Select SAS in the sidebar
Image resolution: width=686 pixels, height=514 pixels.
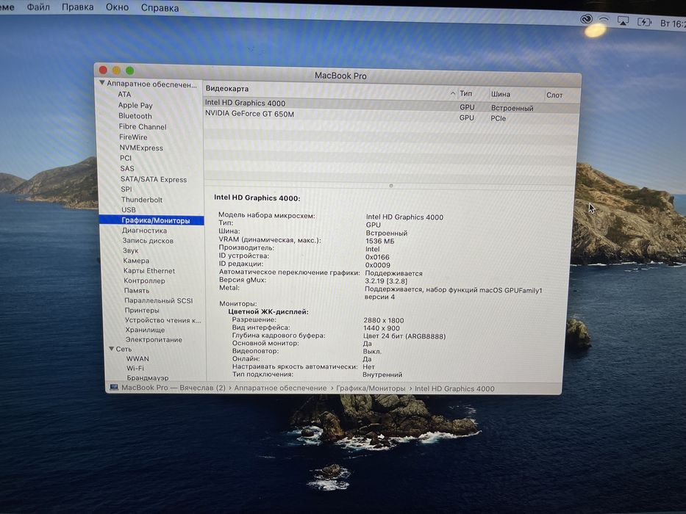point(127,168)
